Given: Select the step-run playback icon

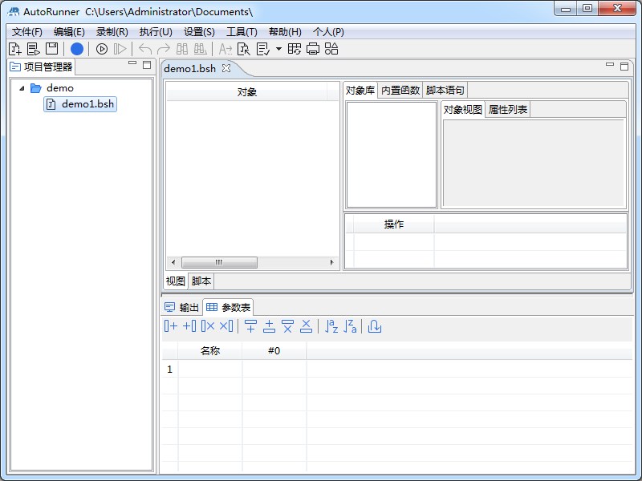Looking at the screenshot, I should point(121,48).
